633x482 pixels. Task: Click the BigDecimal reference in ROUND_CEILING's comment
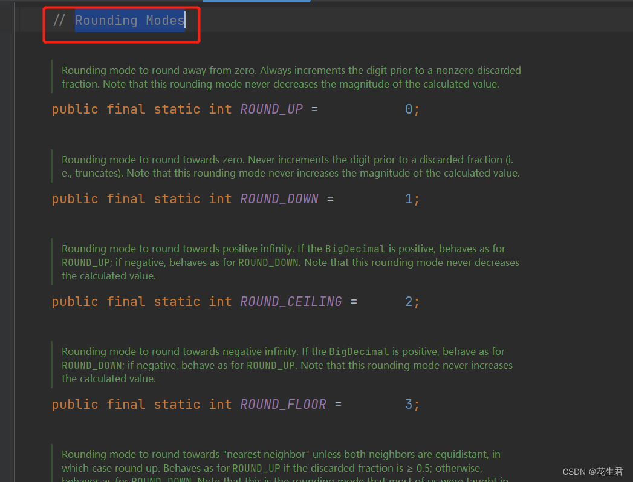pyautogui.click(x=355, y=248)
